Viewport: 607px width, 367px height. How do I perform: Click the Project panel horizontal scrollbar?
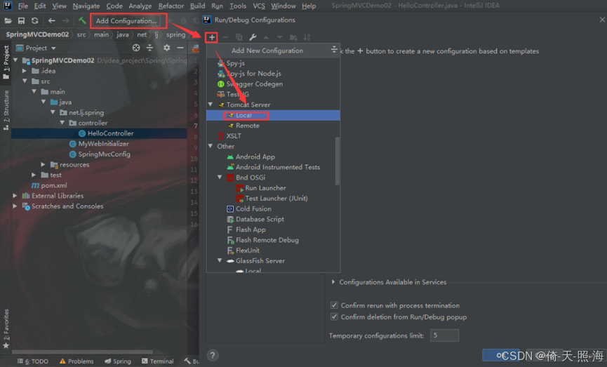pos(82,352)
